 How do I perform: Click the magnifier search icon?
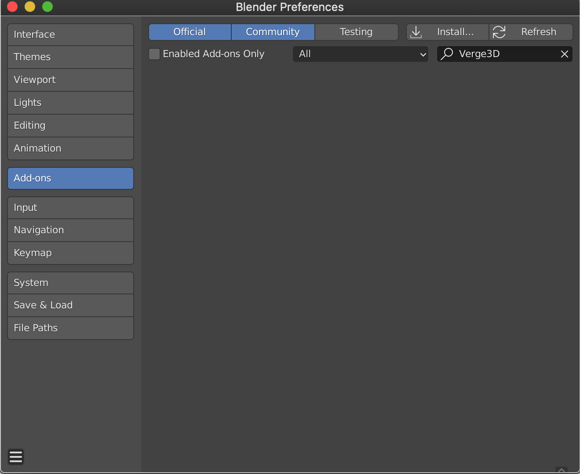click(x=447, y=54)
